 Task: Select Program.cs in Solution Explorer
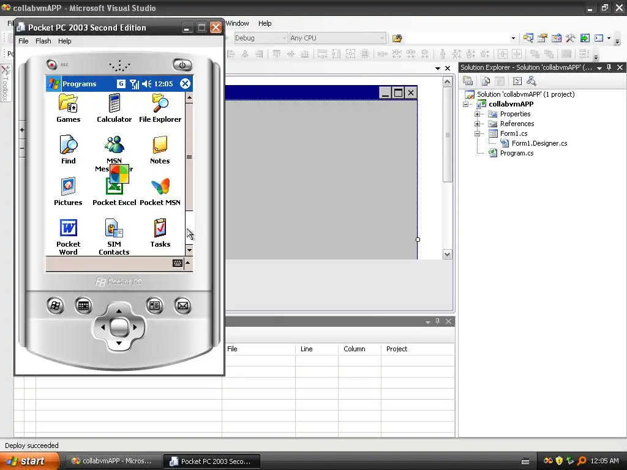point(516,153)
